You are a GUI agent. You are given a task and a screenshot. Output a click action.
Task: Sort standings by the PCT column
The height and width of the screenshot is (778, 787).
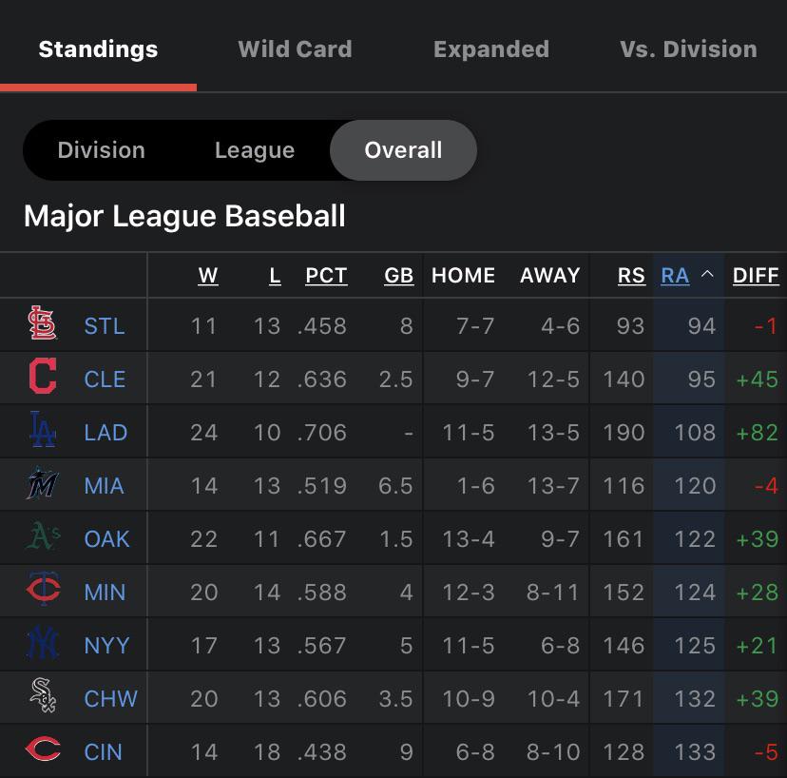[x=326, y=276]
